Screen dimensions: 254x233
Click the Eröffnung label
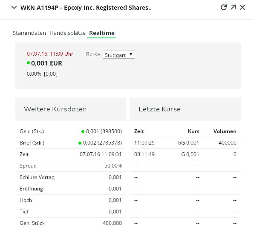[31, 189]
